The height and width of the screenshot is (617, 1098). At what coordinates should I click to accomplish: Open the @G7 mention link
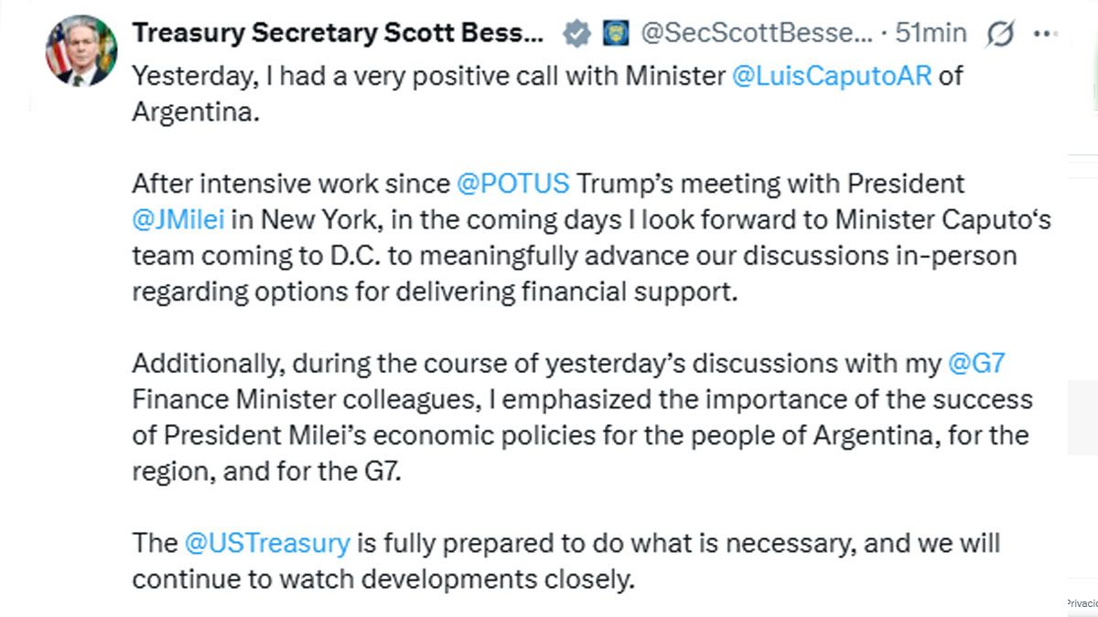pos(976,363)
